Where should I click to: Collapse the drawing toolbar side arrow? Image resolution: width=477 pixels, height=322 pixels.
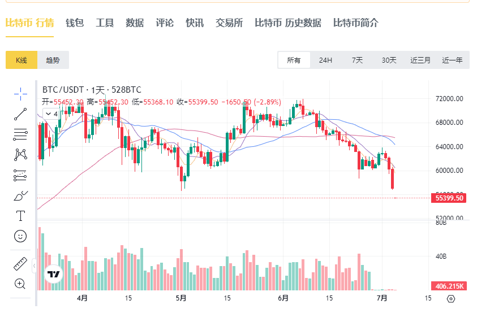34,266
